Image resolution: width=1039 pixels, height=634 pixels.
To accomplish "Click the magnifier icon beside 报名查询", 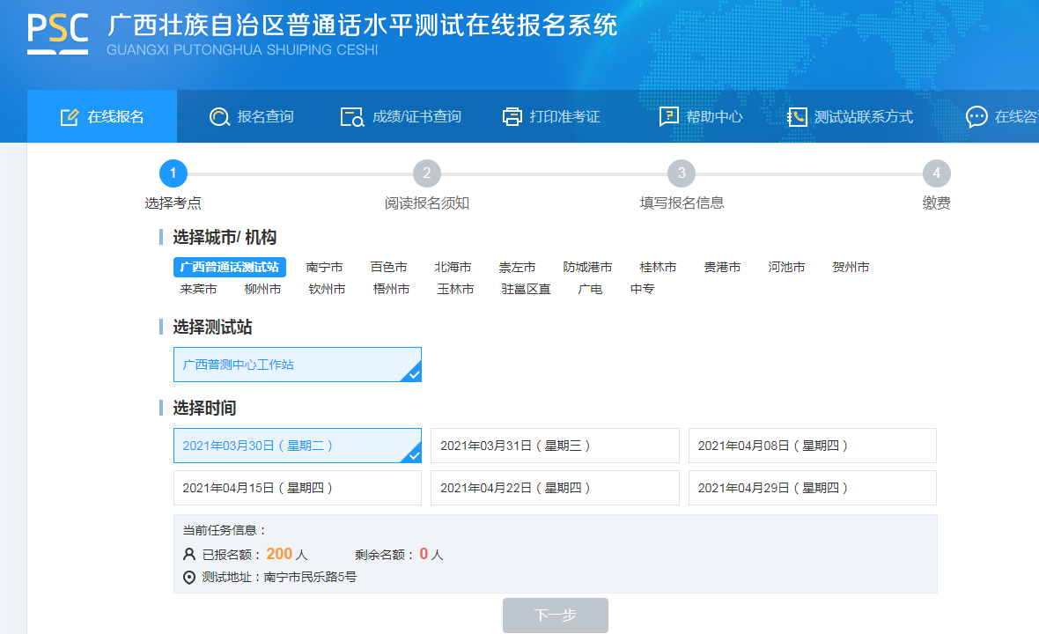I will [219, 117].
